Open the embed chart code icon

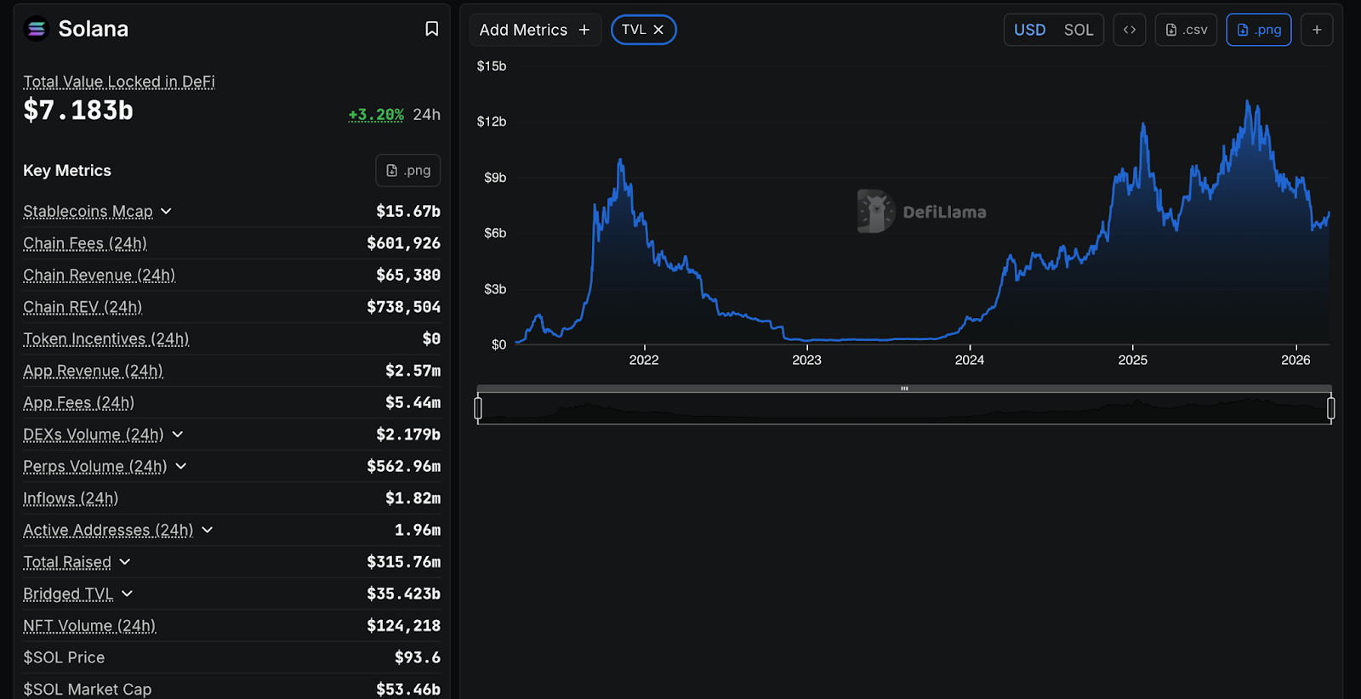point(1129,30)
